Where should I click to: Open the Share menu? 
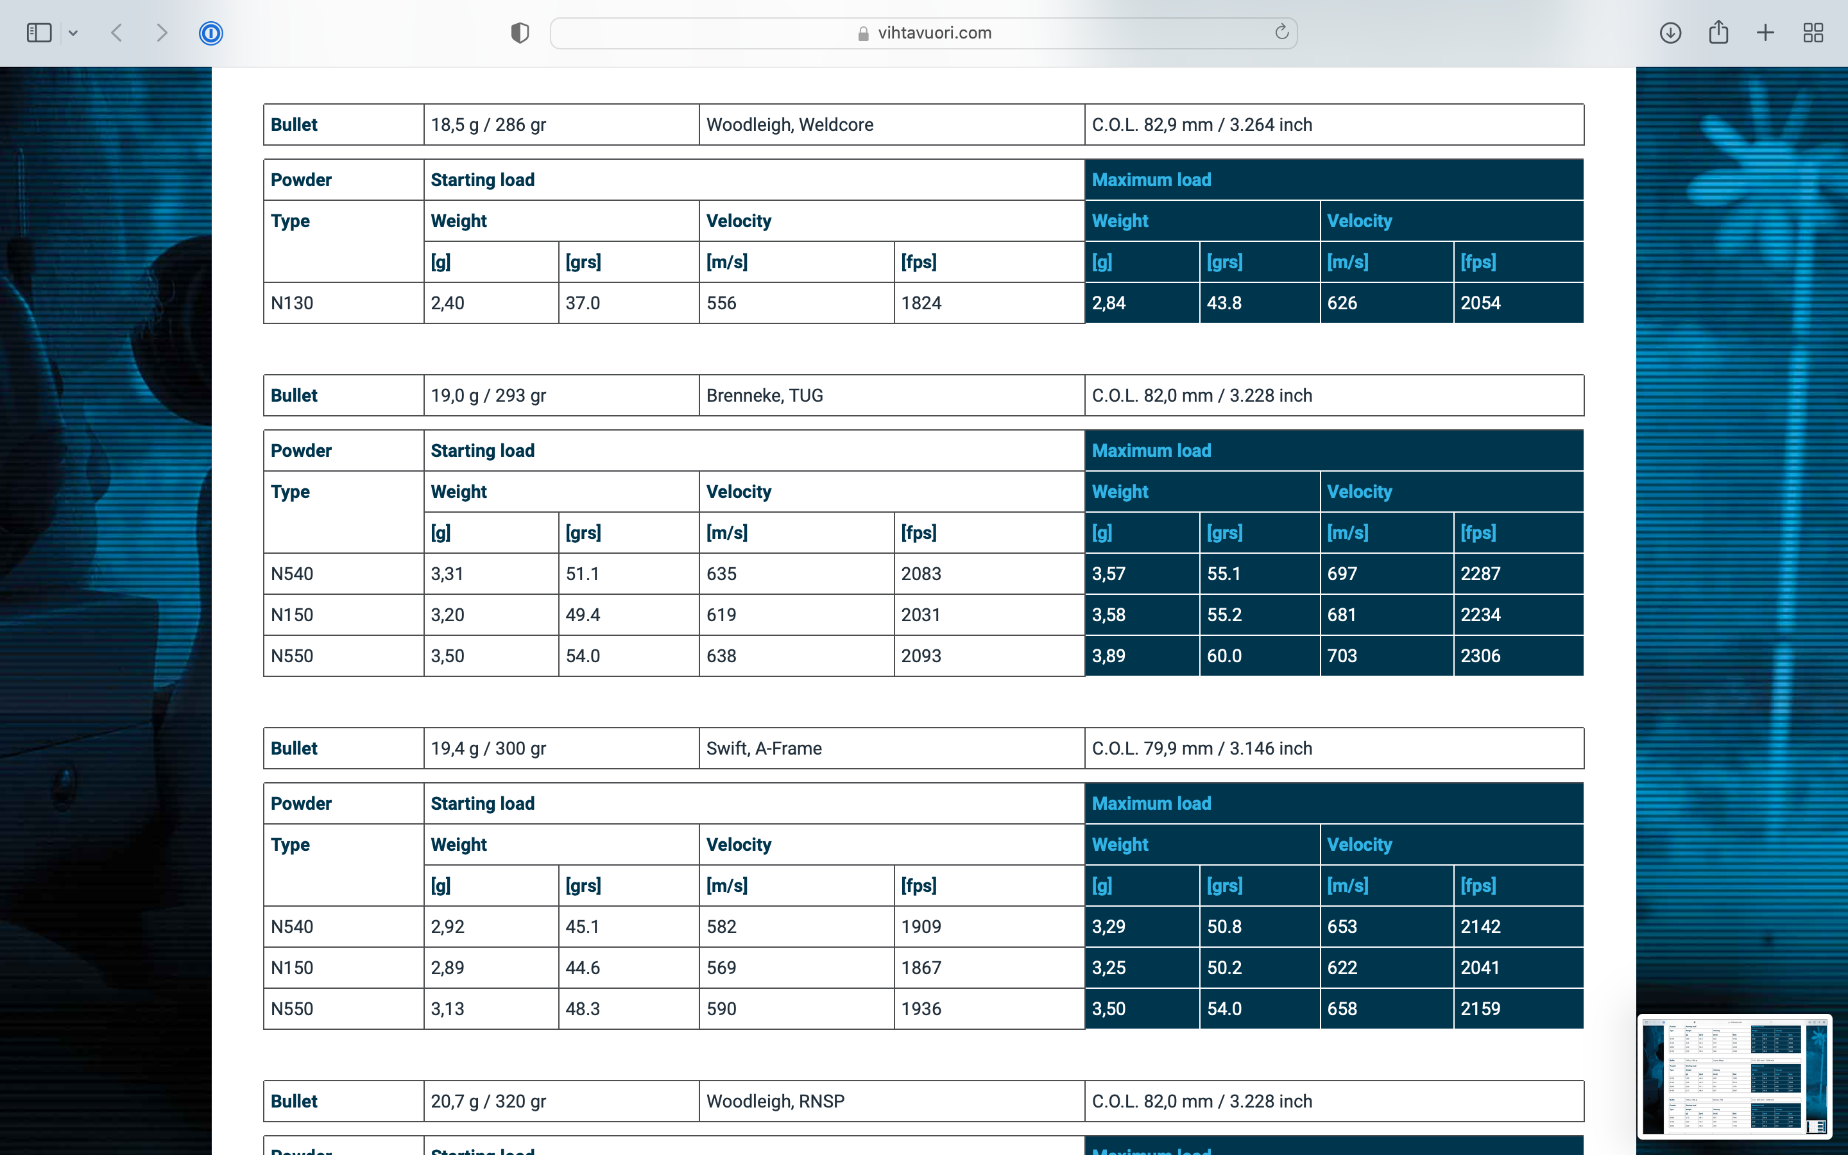(x=1718, y=32)
